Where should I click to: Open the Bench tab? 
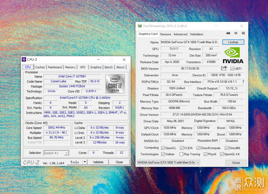click(109, 67)
